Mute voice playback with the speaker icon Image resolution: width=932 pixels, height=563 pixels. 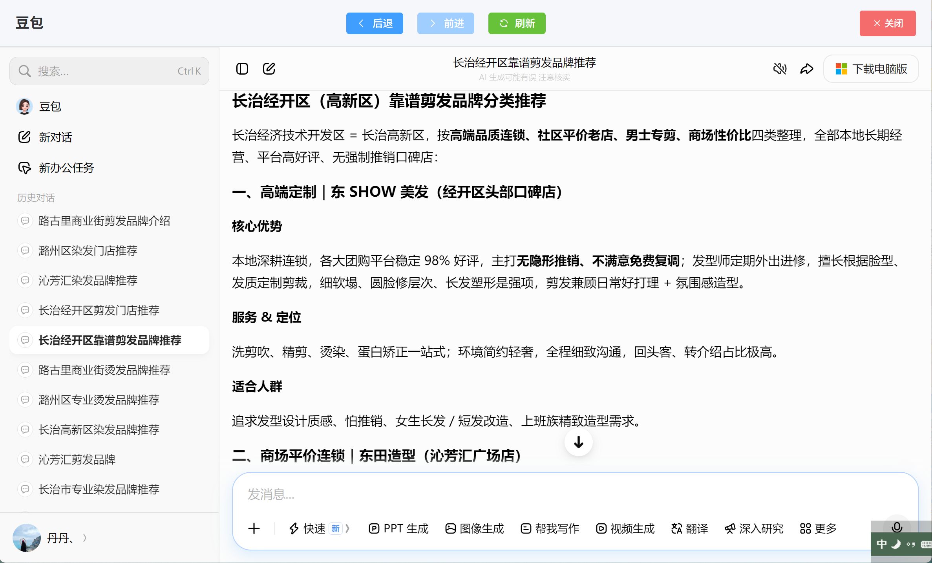780,69
